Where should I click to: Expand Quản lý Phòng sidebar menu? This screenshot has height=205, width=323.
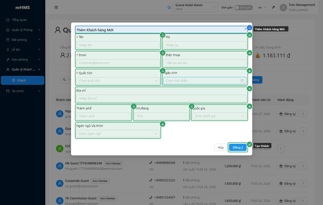click(23, 30)
